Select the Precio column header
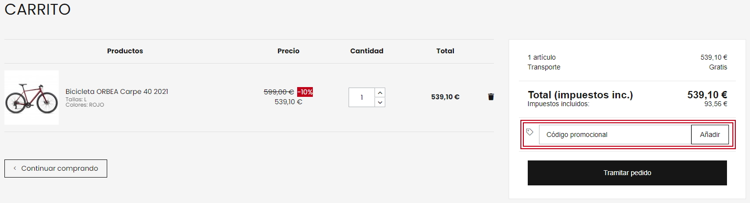 (x=288, y=51)
